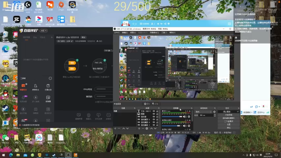The height and width of the screenshot is (158, 281).
Task: Click the 滤镜 filters button above sources
Action: 155,104
